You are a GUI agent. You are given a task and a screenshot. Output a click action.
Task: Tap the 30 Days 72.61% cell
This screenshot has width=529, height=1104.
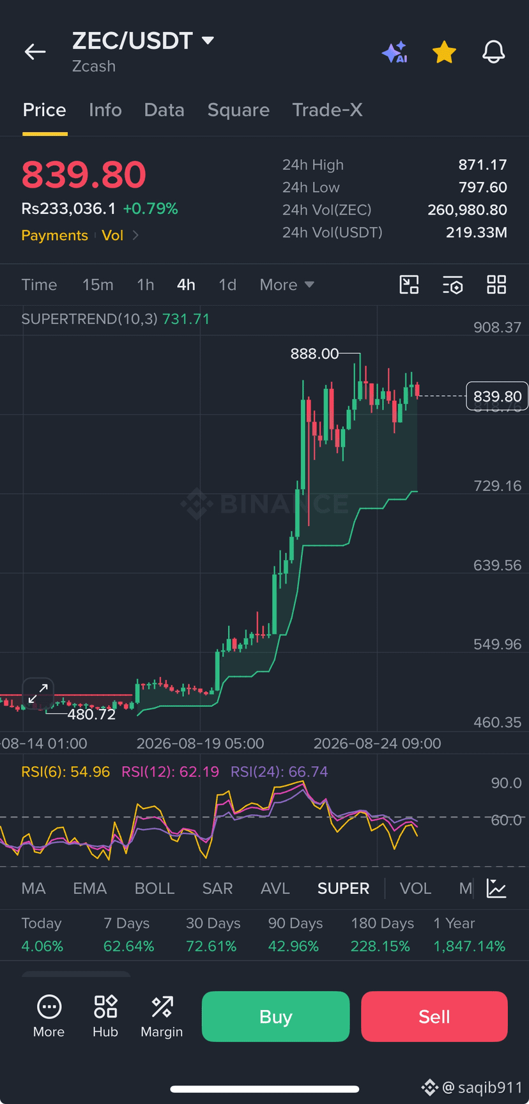tap(213, 935)
